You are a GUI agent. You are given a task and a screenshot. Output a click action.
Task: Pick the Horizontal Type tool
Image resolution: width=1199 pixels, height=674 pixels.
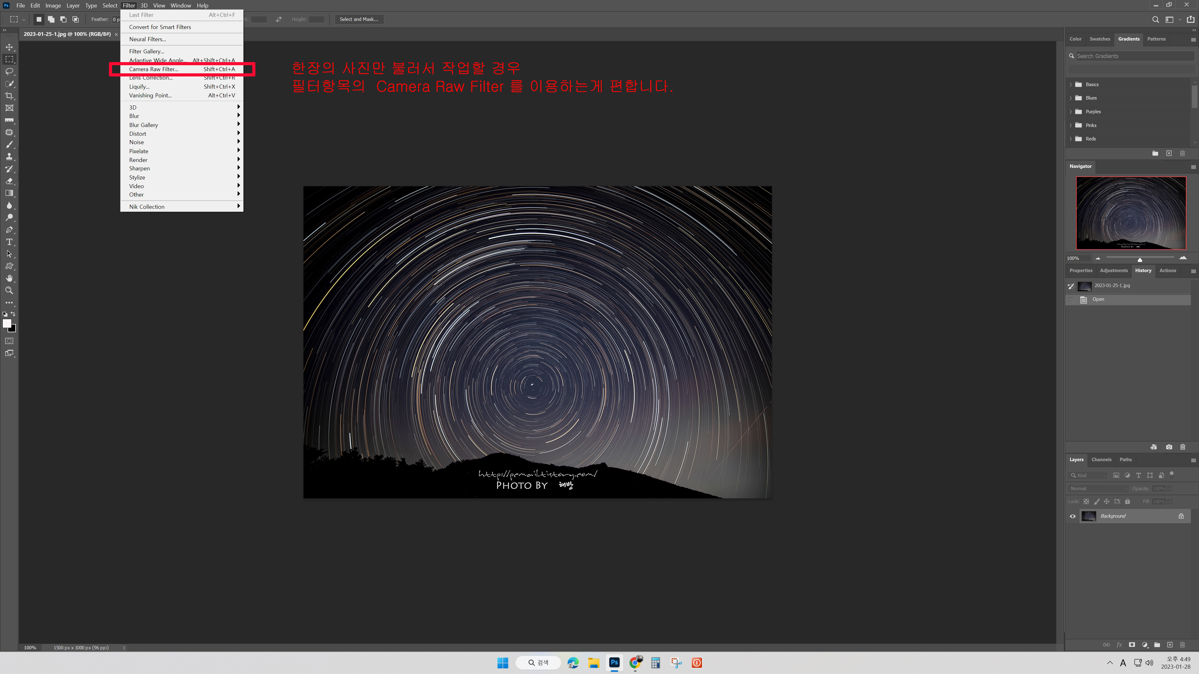tap(9, 242)
